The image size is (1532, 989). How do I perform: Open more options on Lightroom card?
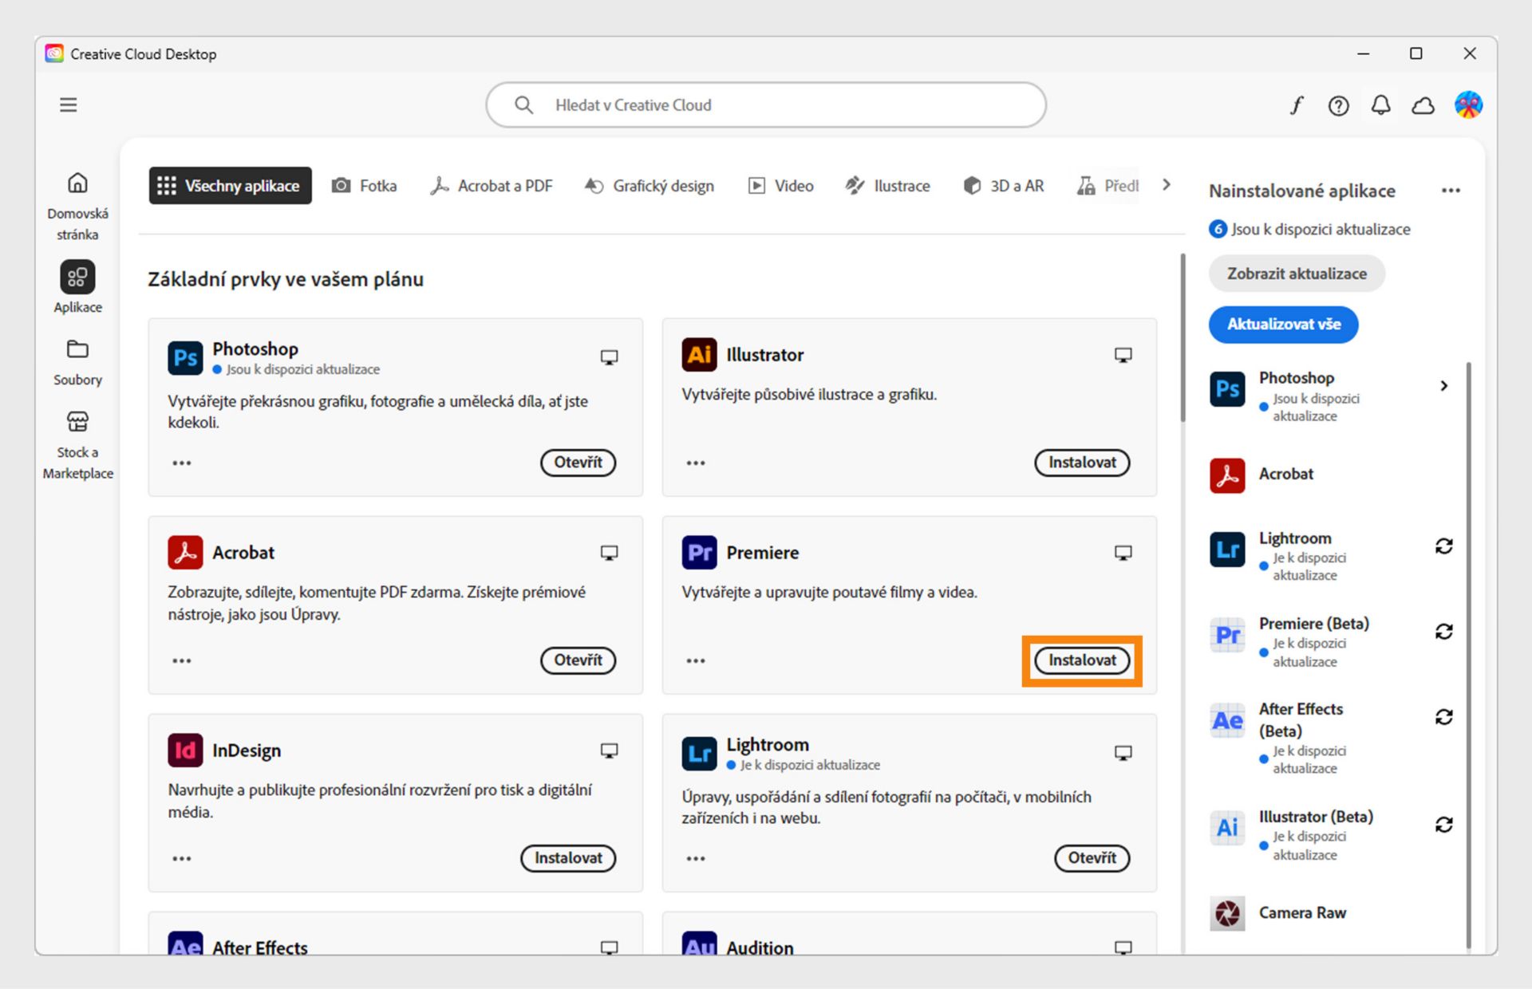pyautogui.click(x=696, y=858)
